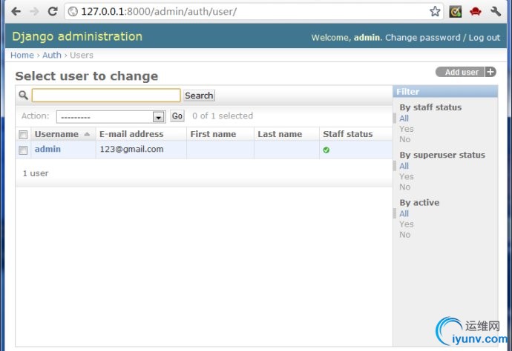Open the admin user link

click(x=47, y=149)
